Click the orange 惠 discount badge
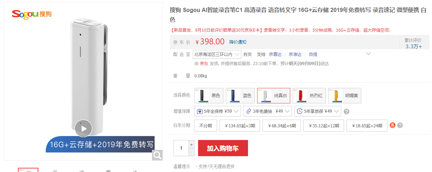 [393, 126]
